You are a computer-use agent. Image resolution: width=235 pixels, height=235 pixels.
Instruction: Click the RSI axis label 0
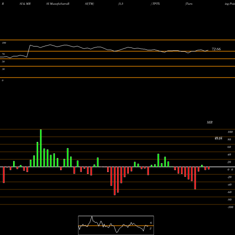pos(2,80)
